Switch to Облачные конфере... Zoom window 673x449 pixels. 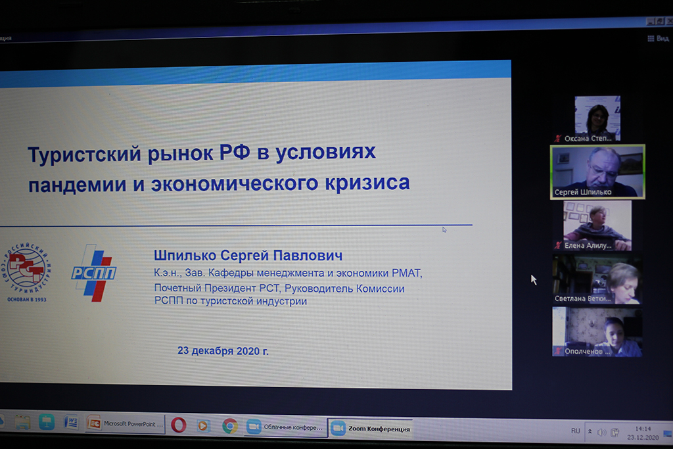(285, 427)
